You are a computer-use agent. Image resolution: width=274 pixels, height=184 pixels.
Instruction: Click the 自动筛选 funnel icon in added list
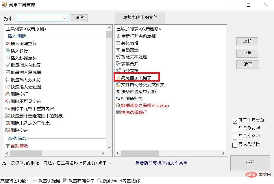coord(118,50)
